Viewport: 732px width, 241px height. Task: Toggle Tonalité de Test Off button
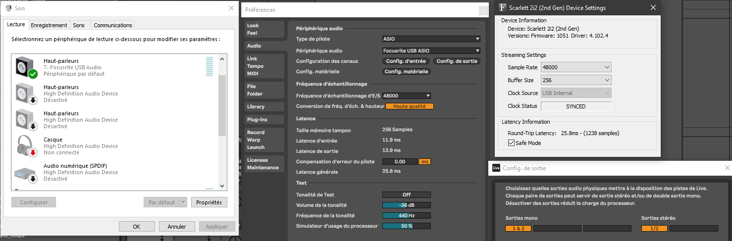click(x=407, y=194)
